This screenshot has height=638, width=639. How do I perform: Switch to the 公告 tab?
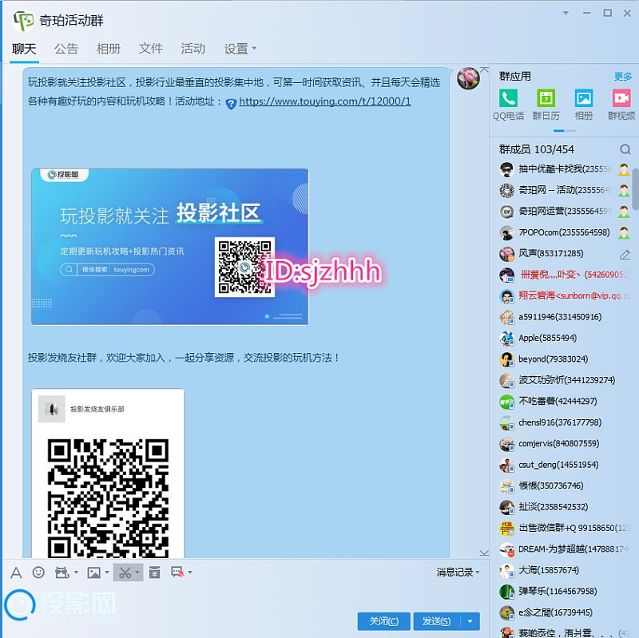[x=66, y=49]
